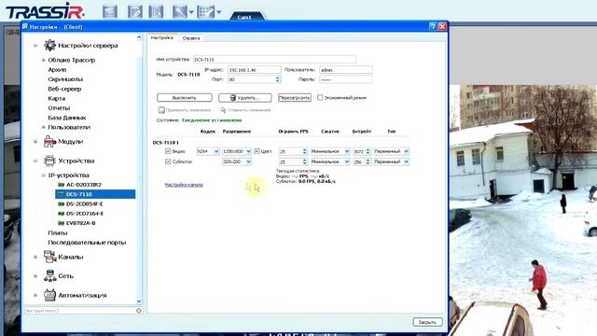The height and width of the screenshot is (336, 597).
Task: Expand the Каналы section
Action: pyautogui.click(x=35, y=258)
